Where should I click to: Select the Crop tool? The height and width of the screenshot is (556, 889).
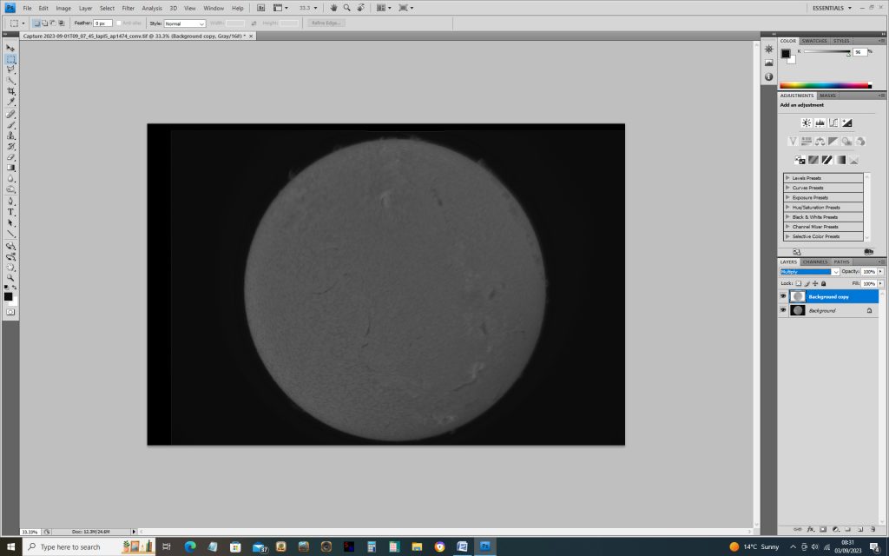[x=10, y=91]
